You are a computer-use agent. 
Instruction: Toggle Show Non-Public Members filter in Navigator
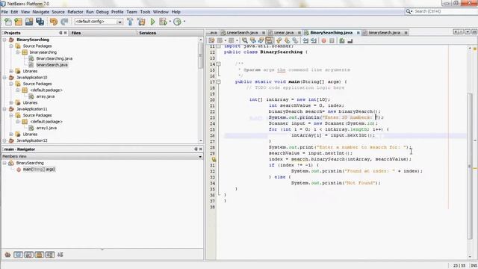40,254
